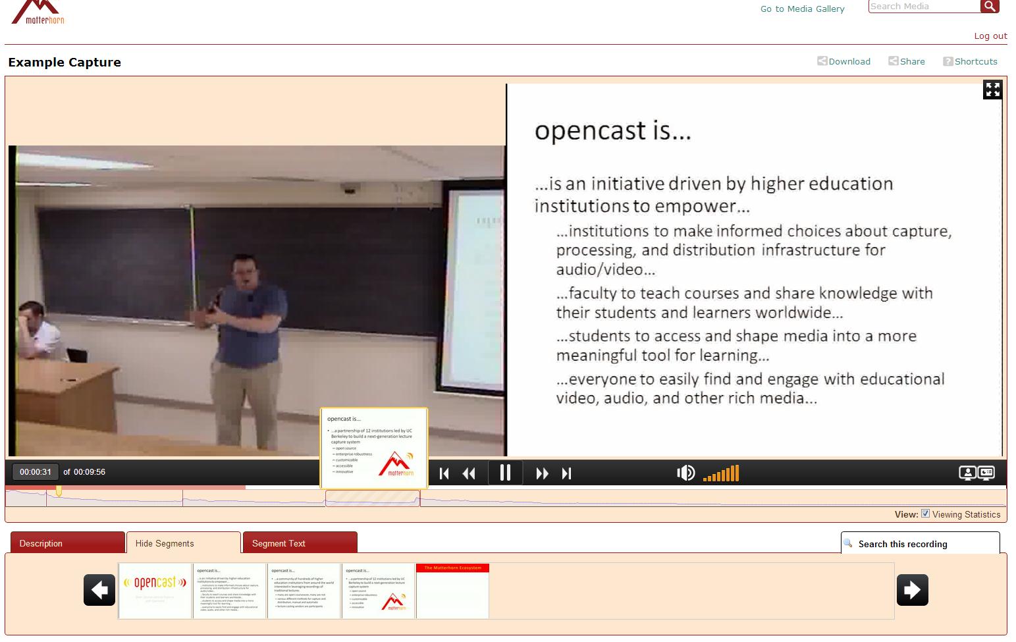1016x642 pixels.
Task: Open the Description tab
Action: [x=68, y=543]
